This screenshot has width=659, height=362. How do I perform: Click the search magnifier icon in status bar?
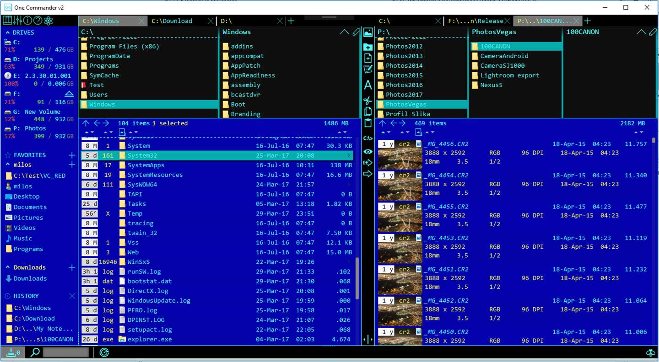coord(35,352)
